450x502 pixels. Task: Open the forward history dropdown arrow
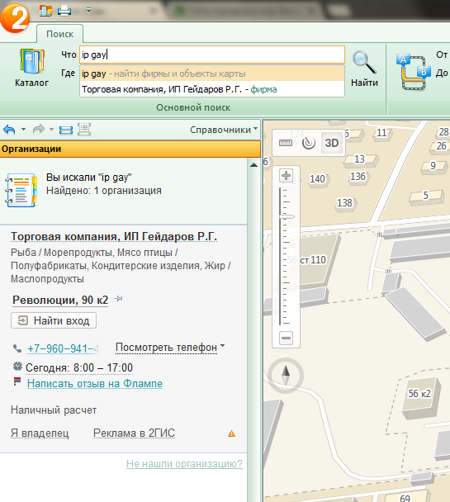pos(51,130)
